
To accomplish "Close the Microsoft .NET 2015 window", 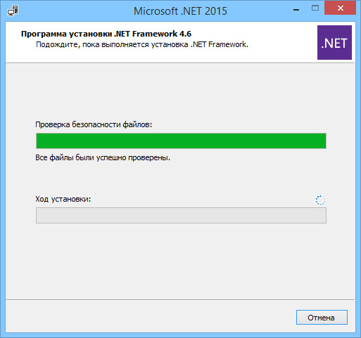I will tap(340, 8).
